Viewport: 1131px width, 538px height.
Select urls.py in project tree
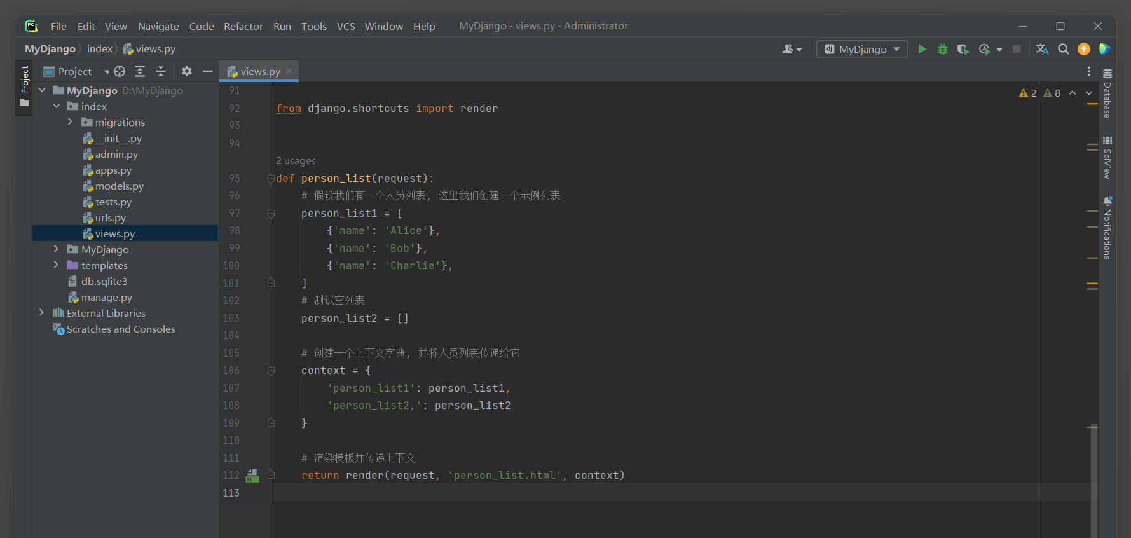pos(111,217)
